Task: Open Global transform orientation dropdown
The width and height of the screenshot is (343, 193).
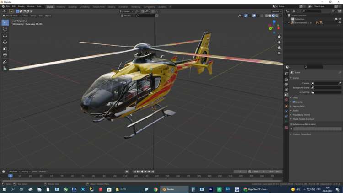Action: [x=127, y=11]
